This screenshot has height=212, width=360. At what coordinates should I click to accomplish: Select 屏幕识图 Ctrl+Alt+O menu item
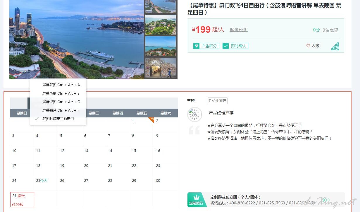pos(58,102)
